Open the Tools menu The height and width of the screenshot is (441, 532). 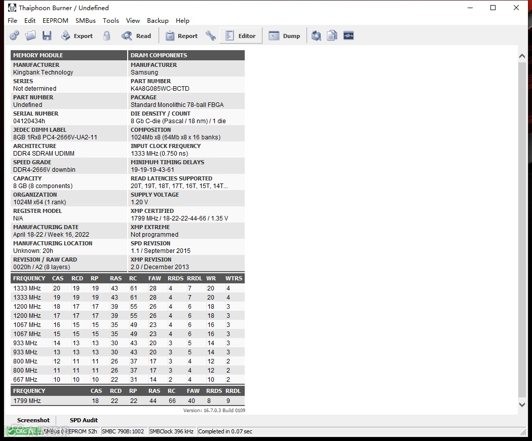(111, 20)
